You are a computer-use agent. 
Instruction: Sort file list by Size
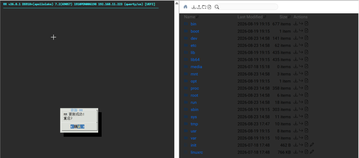click(285, 17)
